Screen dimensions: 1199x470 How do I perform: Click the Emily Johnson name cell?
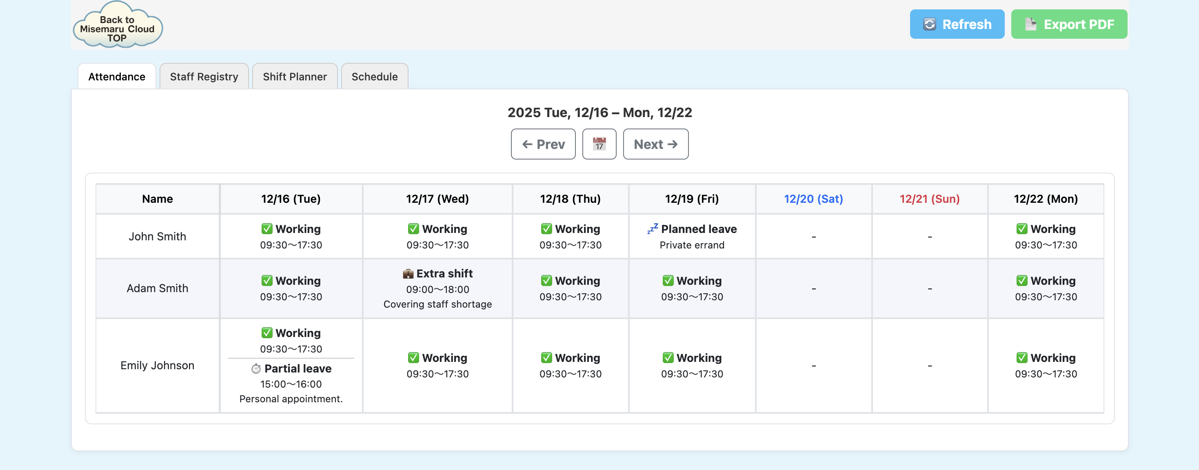click(x=157, y=365)
